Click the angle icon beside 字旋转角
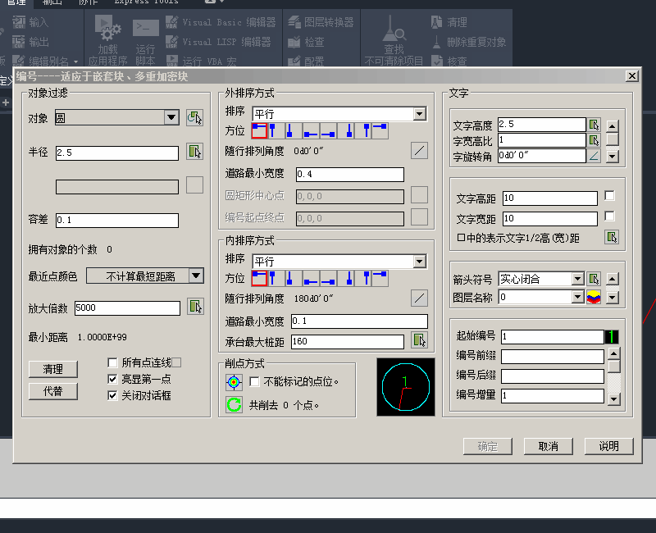 coord(594,156)
